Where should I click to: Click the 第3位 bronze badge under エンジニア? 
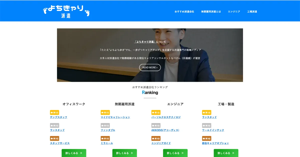[x=156, y=139]
